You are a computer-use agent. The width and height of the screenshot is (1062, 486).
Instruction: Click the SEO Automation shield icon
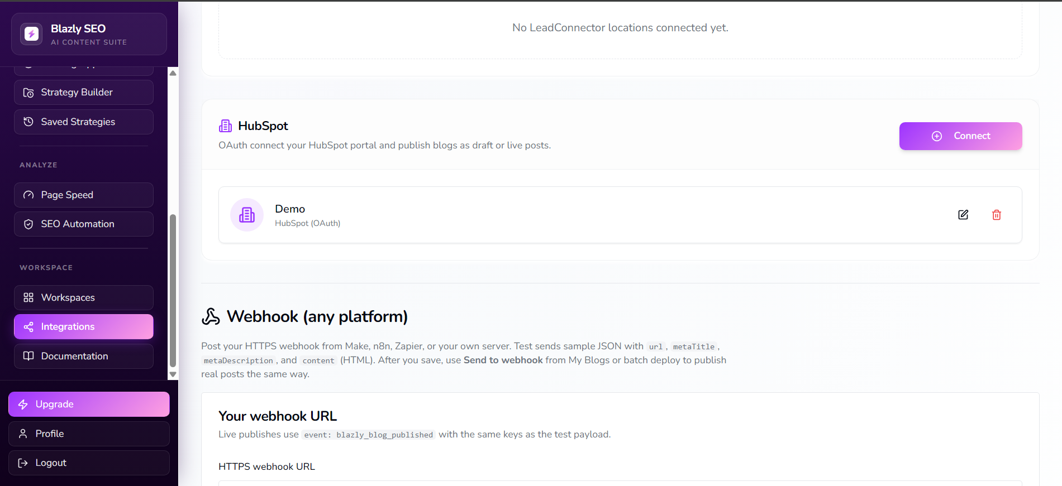coord(28,224)
